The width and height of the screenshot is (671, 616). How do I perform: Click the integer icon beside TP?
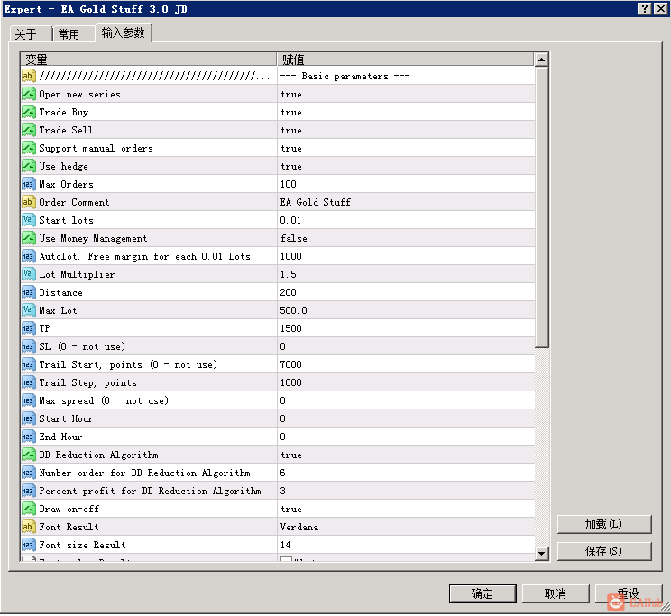(29, 328)
